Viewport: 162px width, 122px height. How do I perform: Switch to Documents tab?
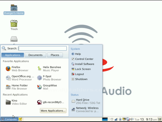[35, 55]
